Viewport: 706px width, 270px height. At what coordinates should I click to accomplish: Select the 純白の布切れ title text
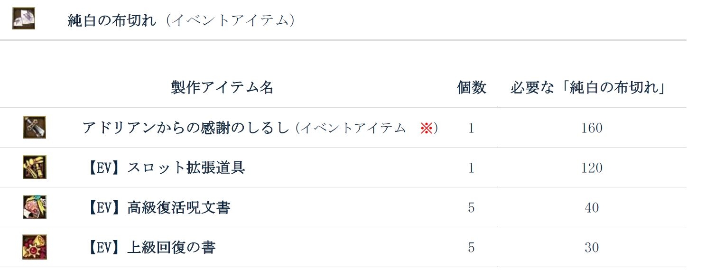112,21
